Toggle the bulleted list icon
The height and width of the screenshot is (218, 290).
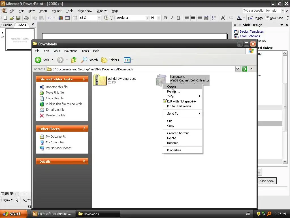click(x=214, y=18)
